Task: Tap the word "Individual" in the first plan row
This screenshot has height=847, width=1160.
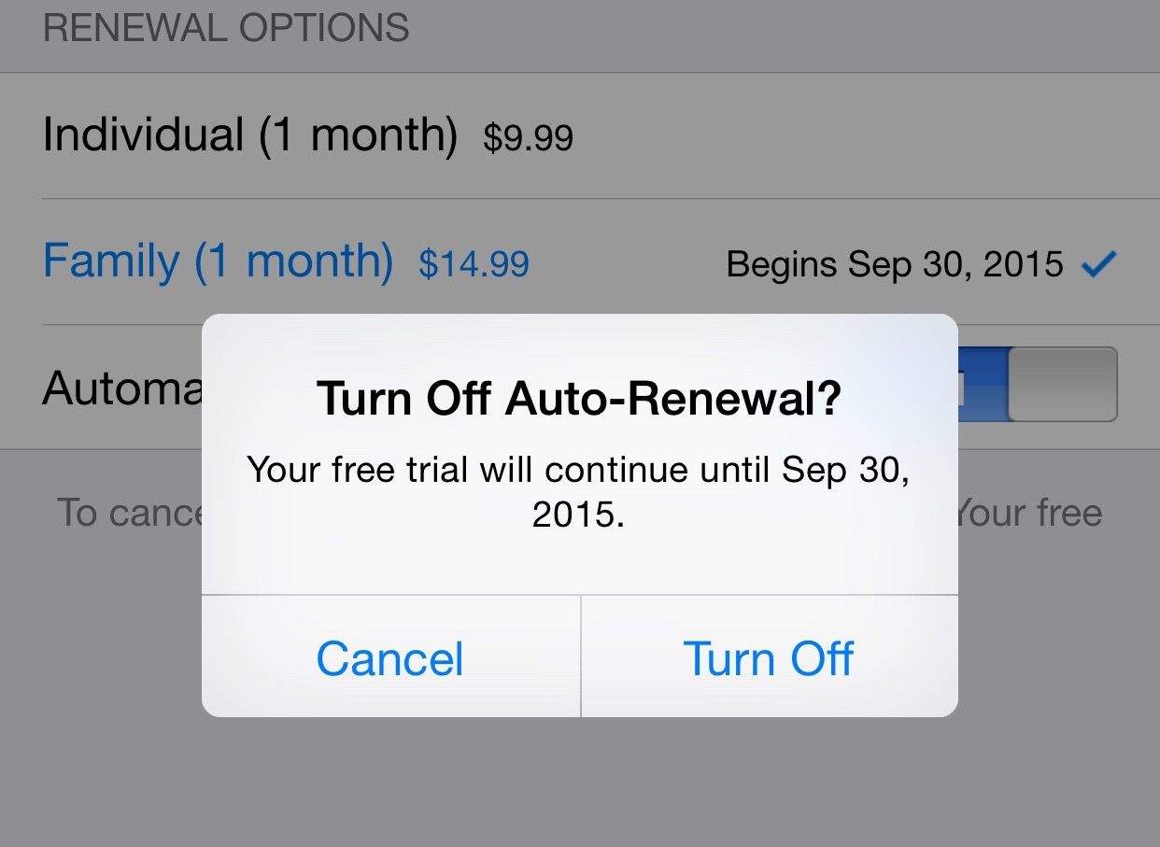Action: [143, 134]
